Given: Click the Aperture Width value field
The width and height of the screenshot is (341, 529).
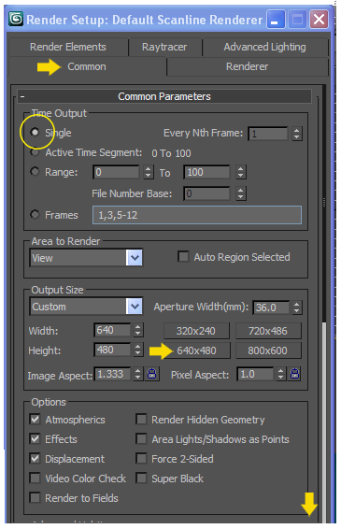Looking at the screenshot, I should click(x=271, y=307).
